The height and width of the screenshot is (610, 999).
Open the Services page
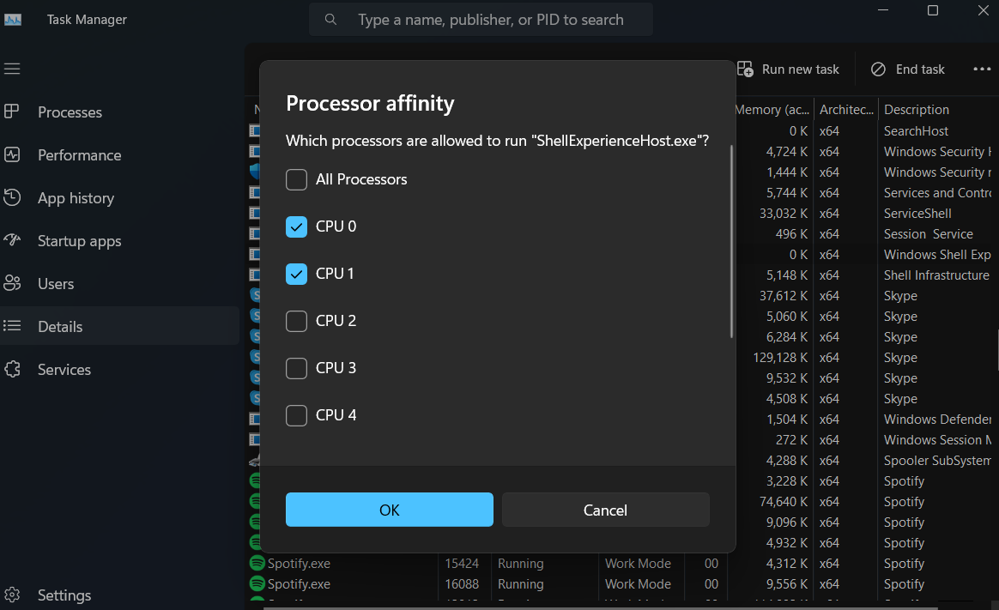(120, 369)
